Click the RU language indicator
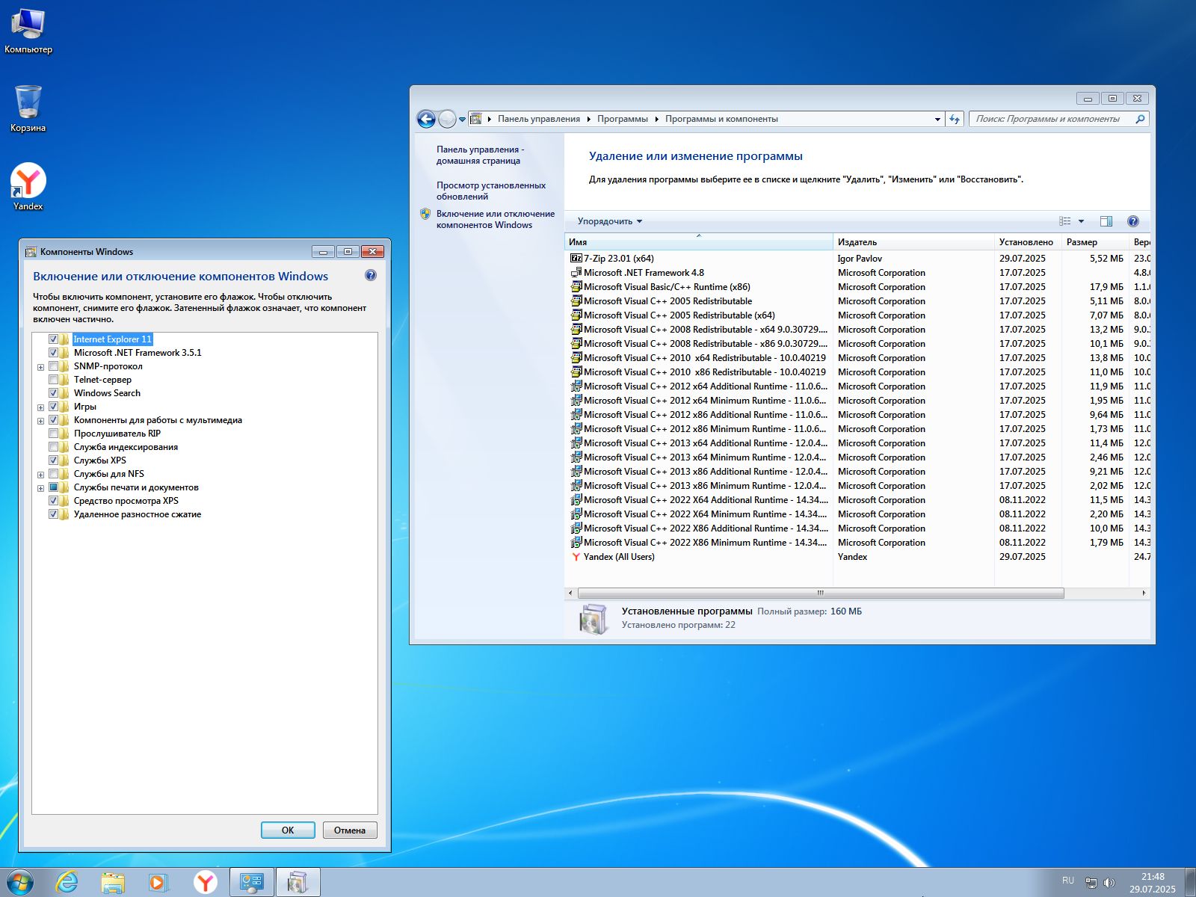1196x897 pixels. 1068,881
